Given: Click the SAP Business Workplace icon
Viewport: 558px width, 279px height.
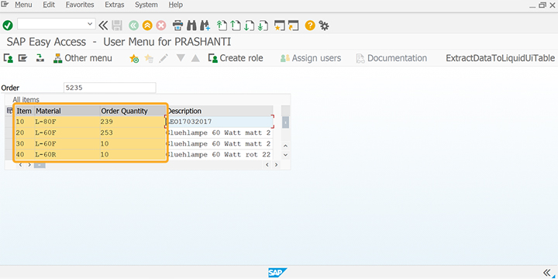Looking at the screenshot, I should [40, 58].
